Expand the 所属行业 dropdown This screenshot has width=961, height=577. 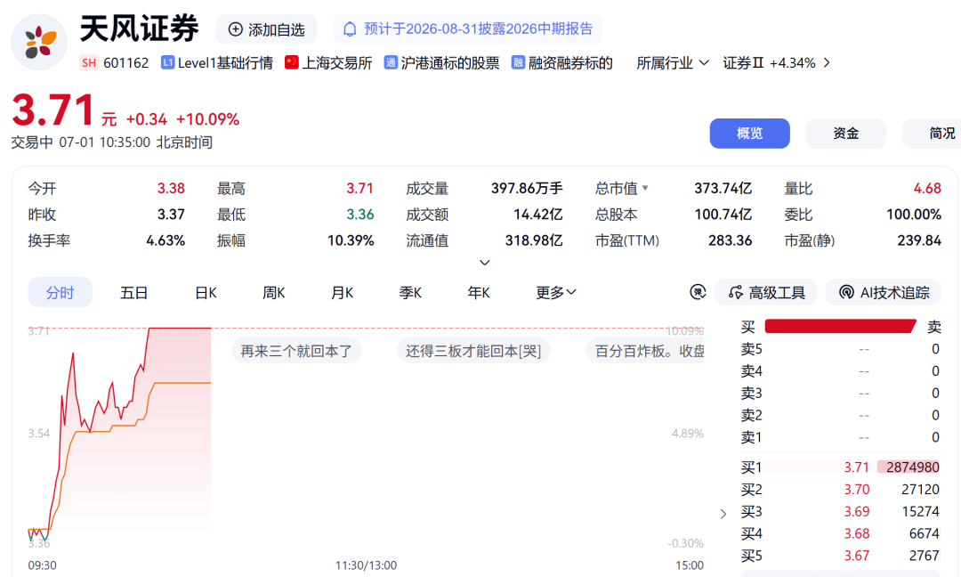673,63
